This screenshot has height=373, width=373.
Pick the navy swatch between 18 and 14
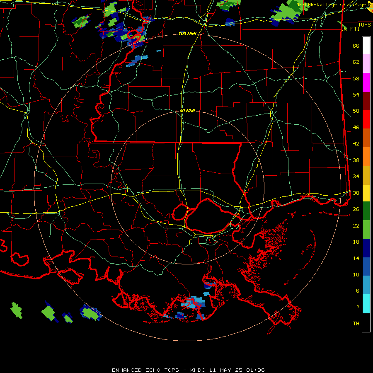[366, 248]
